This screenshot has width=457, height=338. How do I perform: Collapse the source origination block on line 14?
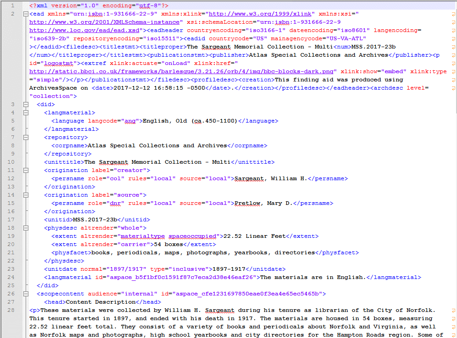point(25,195)
